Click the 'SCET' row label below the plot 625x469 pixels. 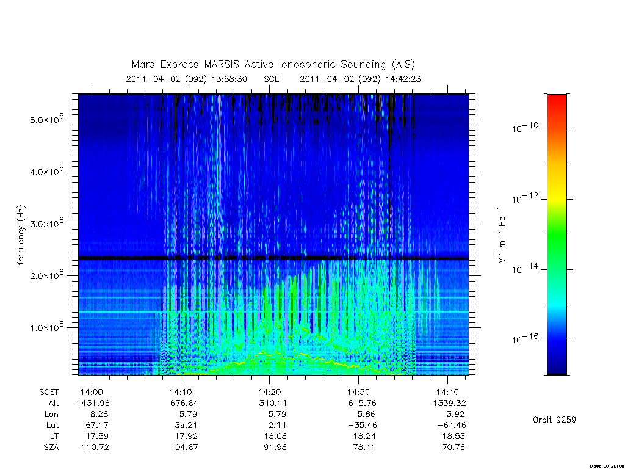click(49, 392)
